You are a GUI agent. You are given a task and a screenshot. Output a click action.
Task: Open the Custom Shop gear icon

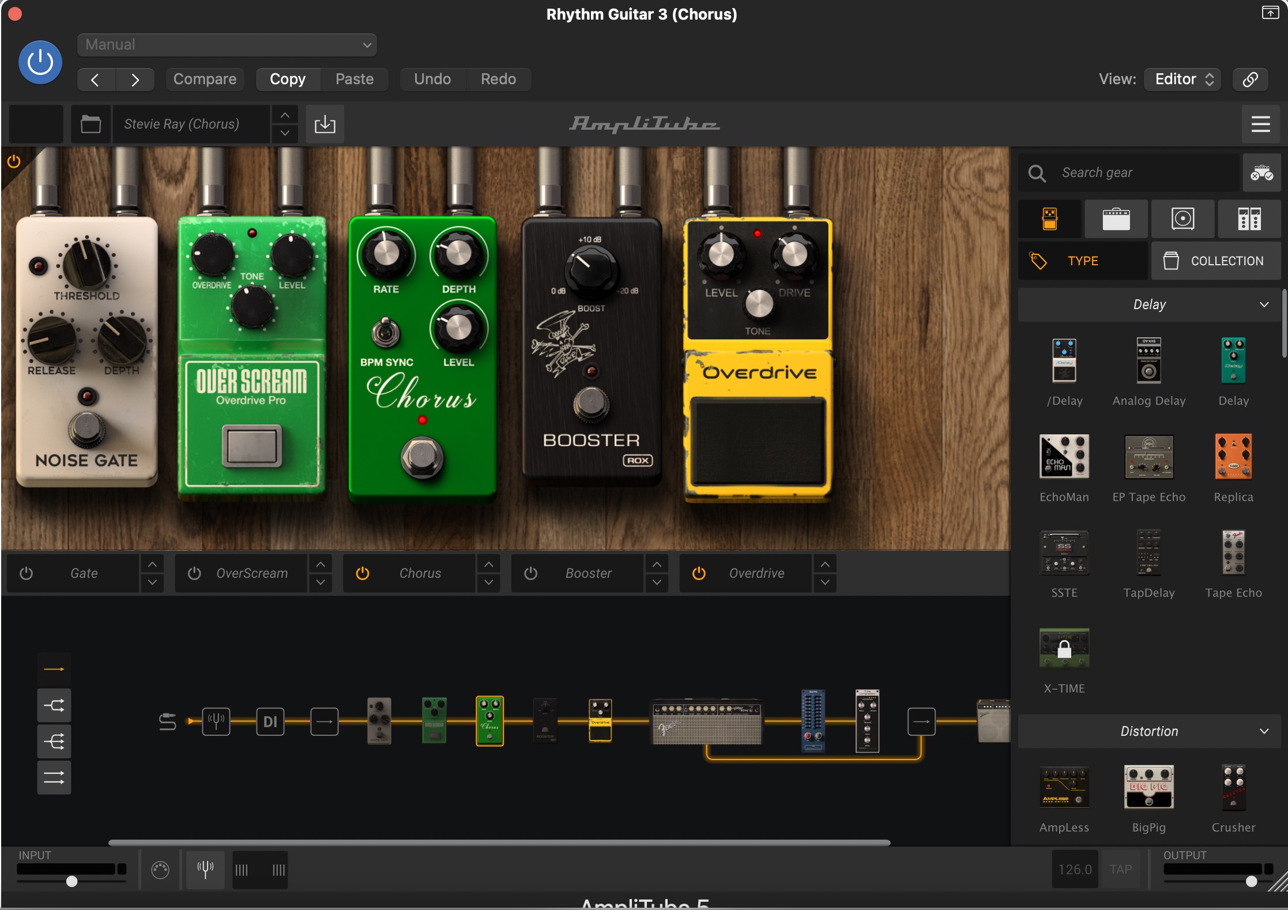tap(1261, 172)
